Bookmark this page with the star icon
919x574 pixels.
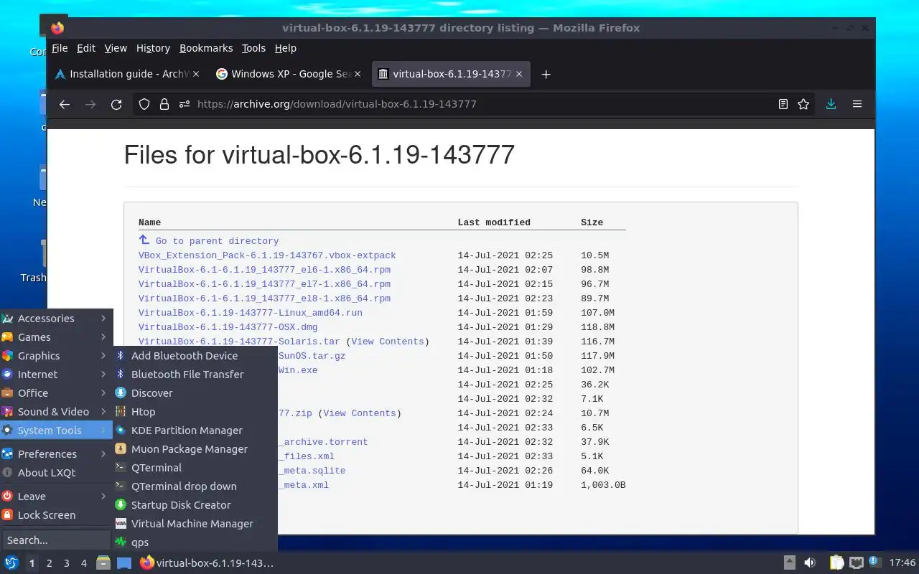click(x=803, y=104)
